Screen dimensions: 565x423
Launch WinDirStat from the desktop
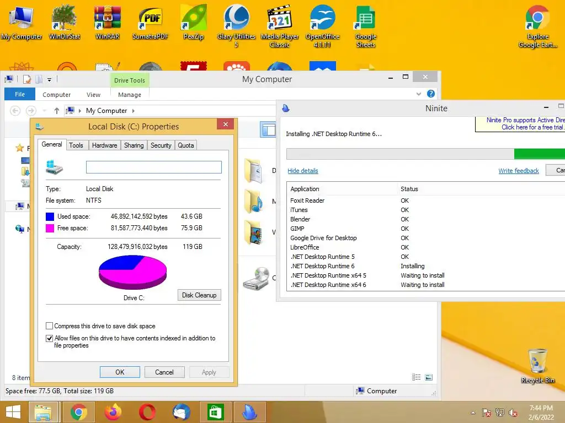pyautogui.click(x=65, y=23)
